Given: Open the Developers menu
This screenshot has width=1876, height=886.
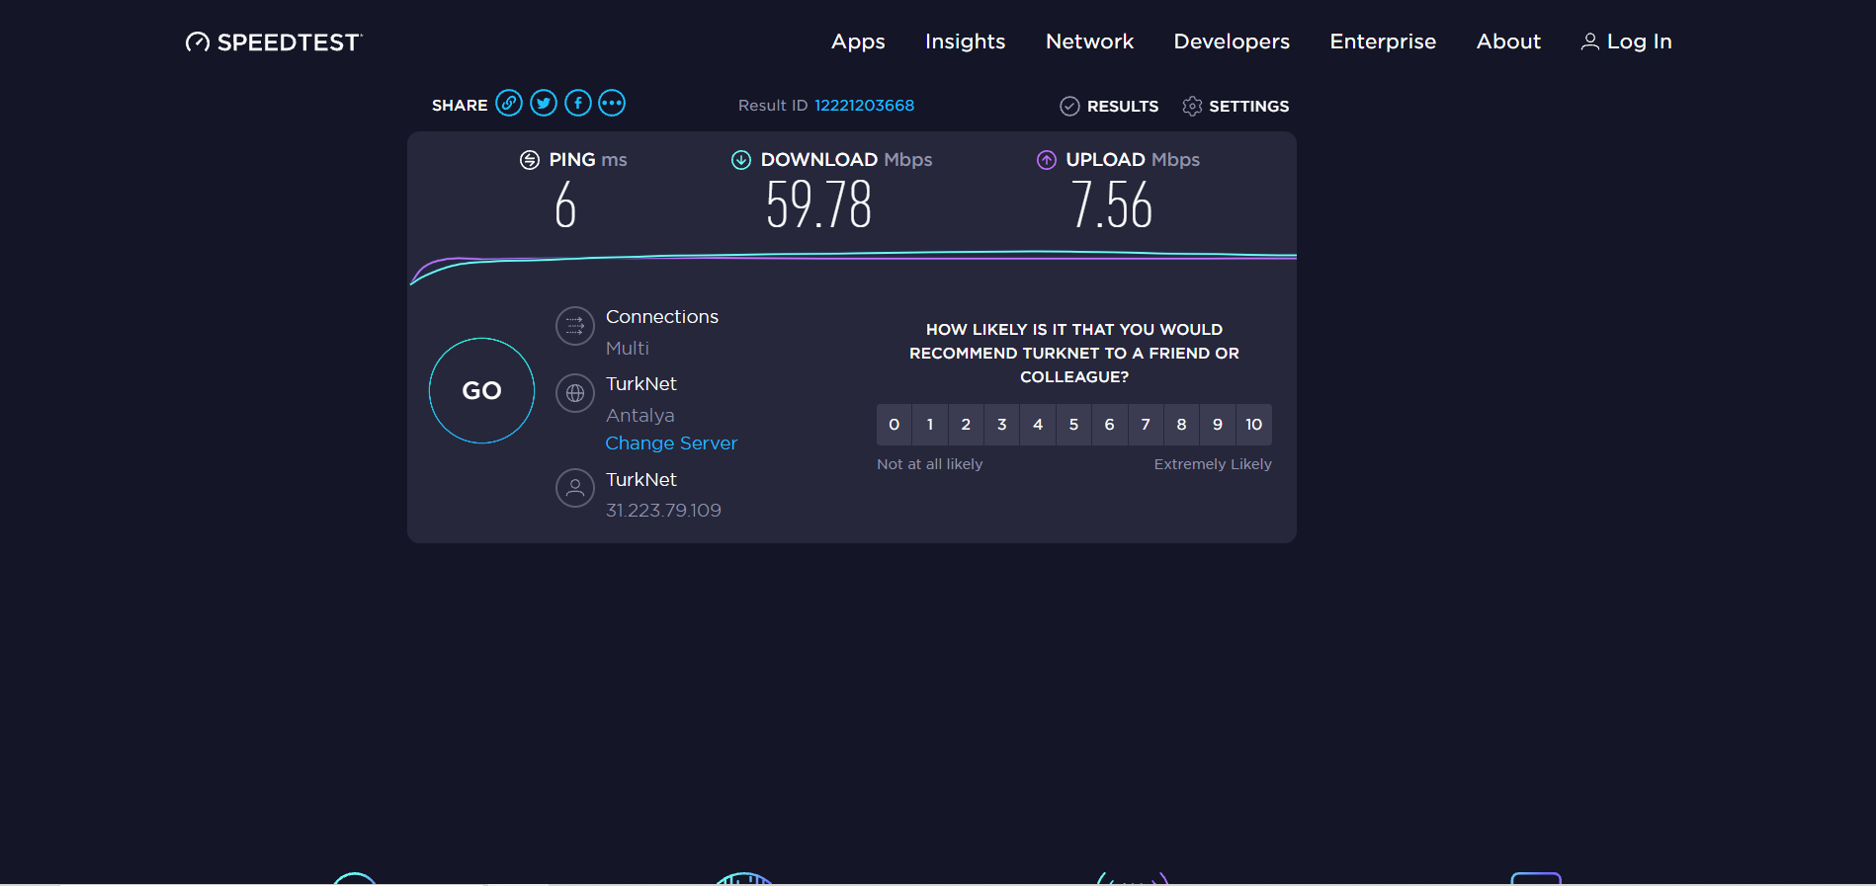Looking at the screenshot, I should pos(1232,41).
